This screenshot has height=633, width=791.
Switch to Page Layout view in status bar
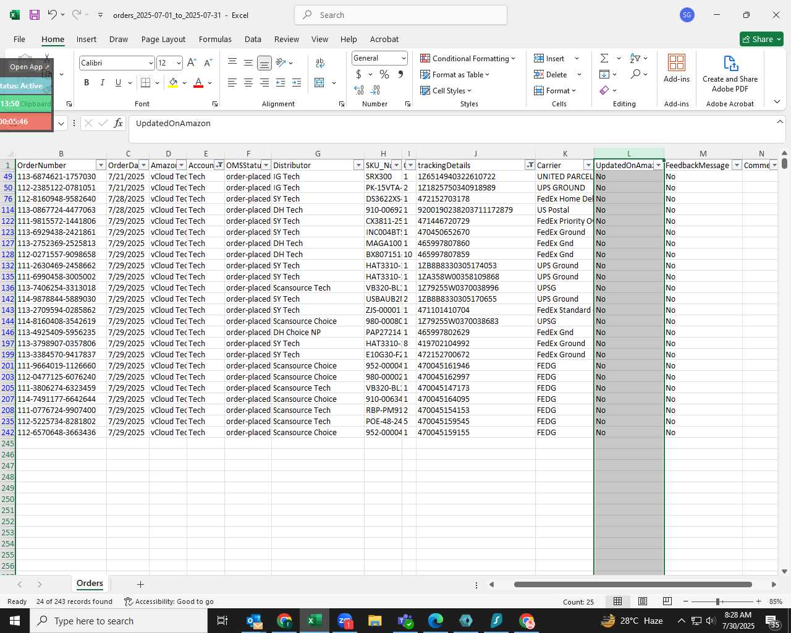(x=643, y=601)
